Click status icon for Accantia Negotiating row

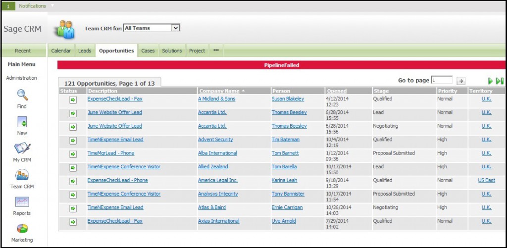[73, 127]
